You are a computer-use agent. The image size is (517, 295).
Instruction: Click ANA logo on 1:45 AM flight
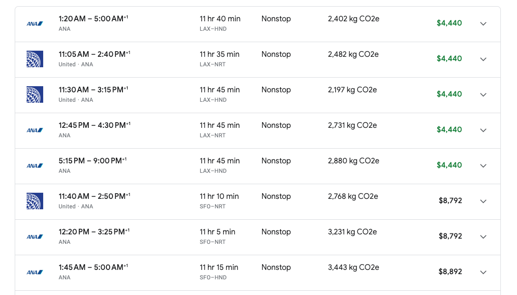click(x=35, y=272)
